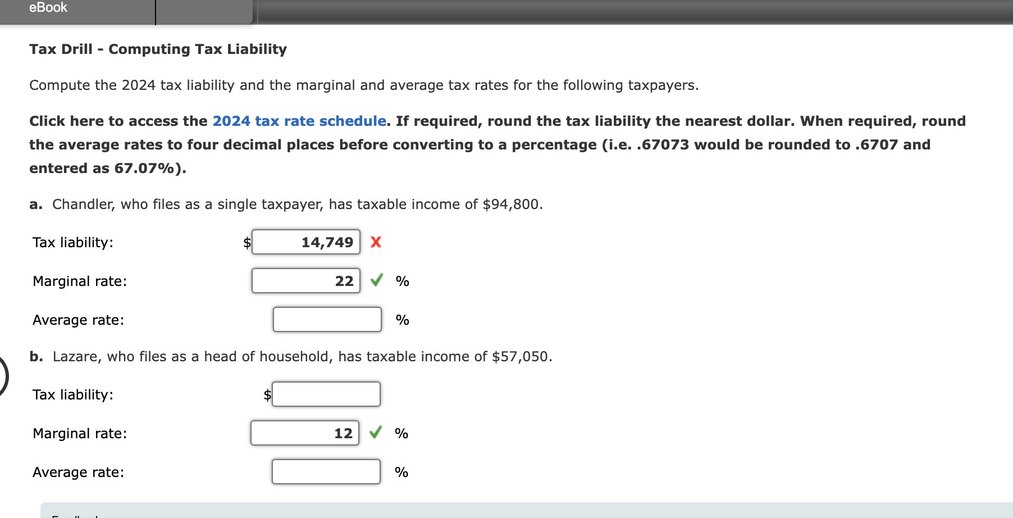Screen dimensions: 1013x518
Task: Click inside the 14,749 tax liability field
Action: pyautogui.click(x=306, y=242)
